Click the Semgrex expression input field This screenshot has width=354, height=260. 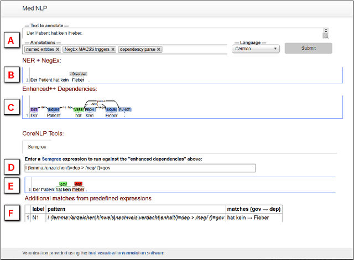138,168
